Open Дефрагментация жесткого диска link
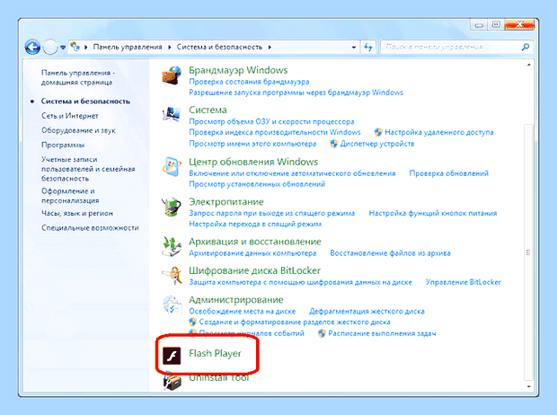This screenshot has width=557, height=415. pos(367,311)
